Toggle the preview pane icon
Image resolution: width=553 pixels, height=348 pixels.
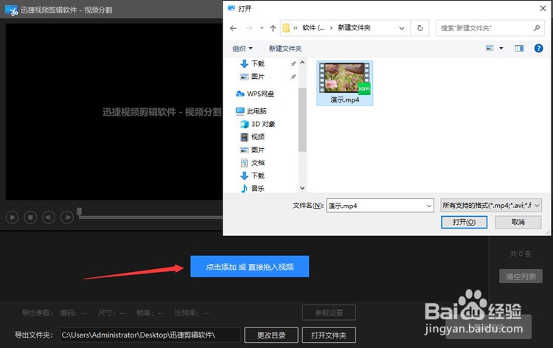click(519, 48)
